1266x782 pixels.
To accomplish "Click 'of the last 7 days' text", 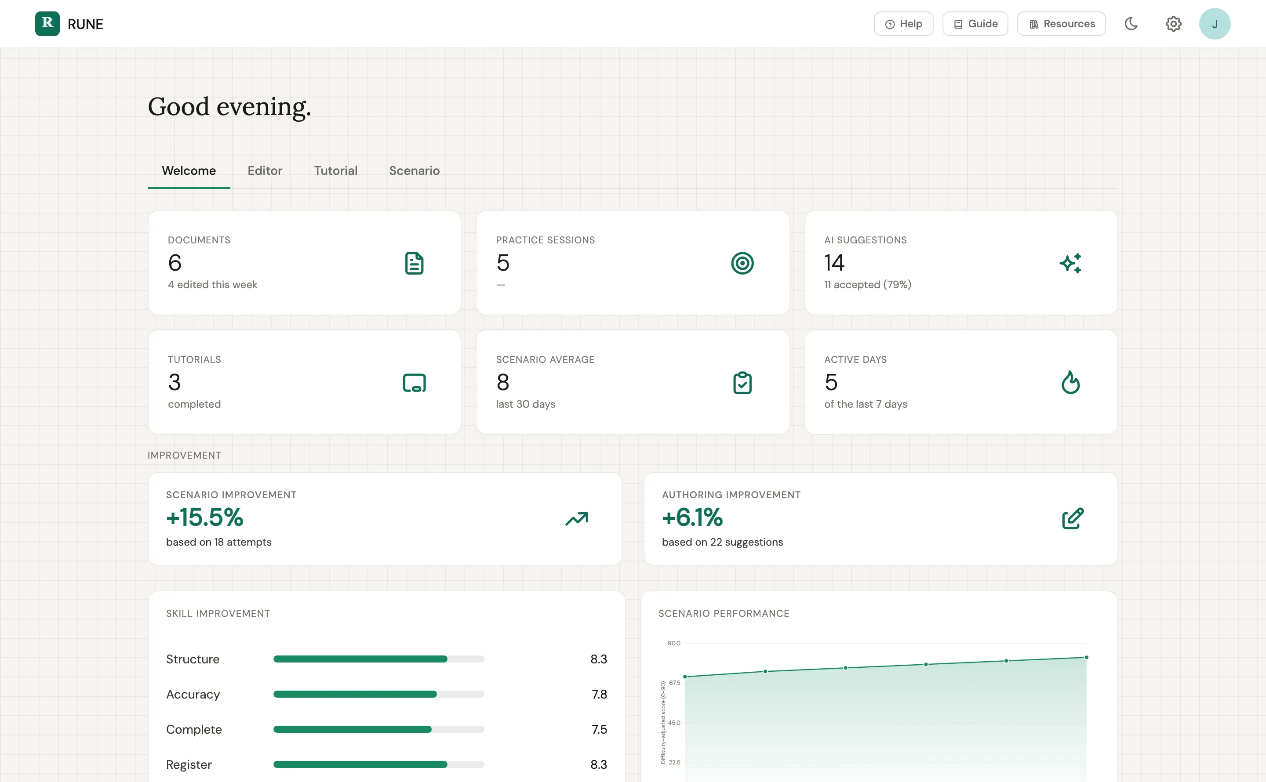I will click(x=865, y=404).
